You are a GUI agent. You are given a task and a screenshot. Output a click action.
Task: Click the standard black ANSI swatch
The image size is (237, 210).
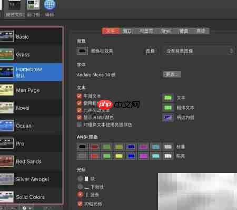point(82,147)
